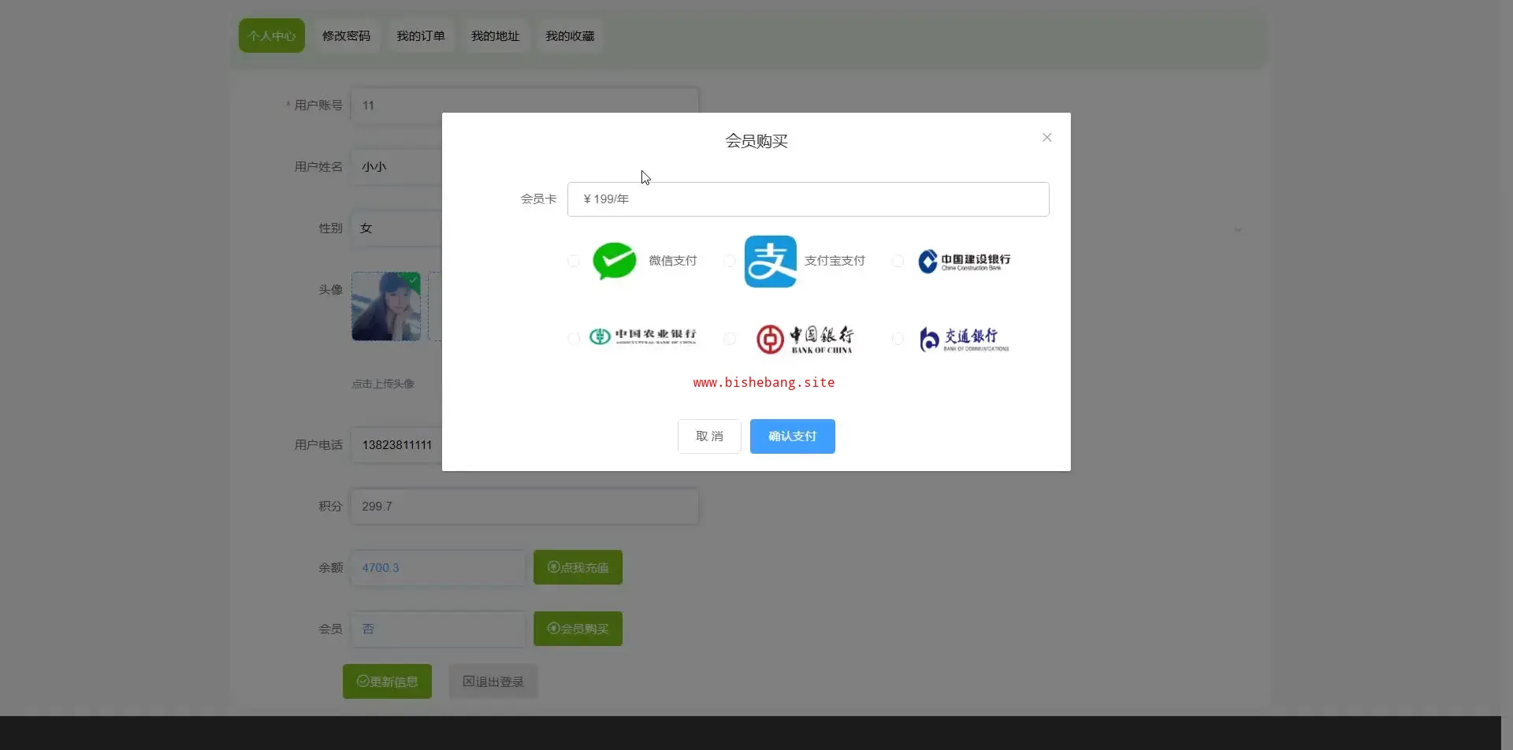Click the Bank of China logo
The height and width of the screenshot is (750, 1513).
pos(805,339)
